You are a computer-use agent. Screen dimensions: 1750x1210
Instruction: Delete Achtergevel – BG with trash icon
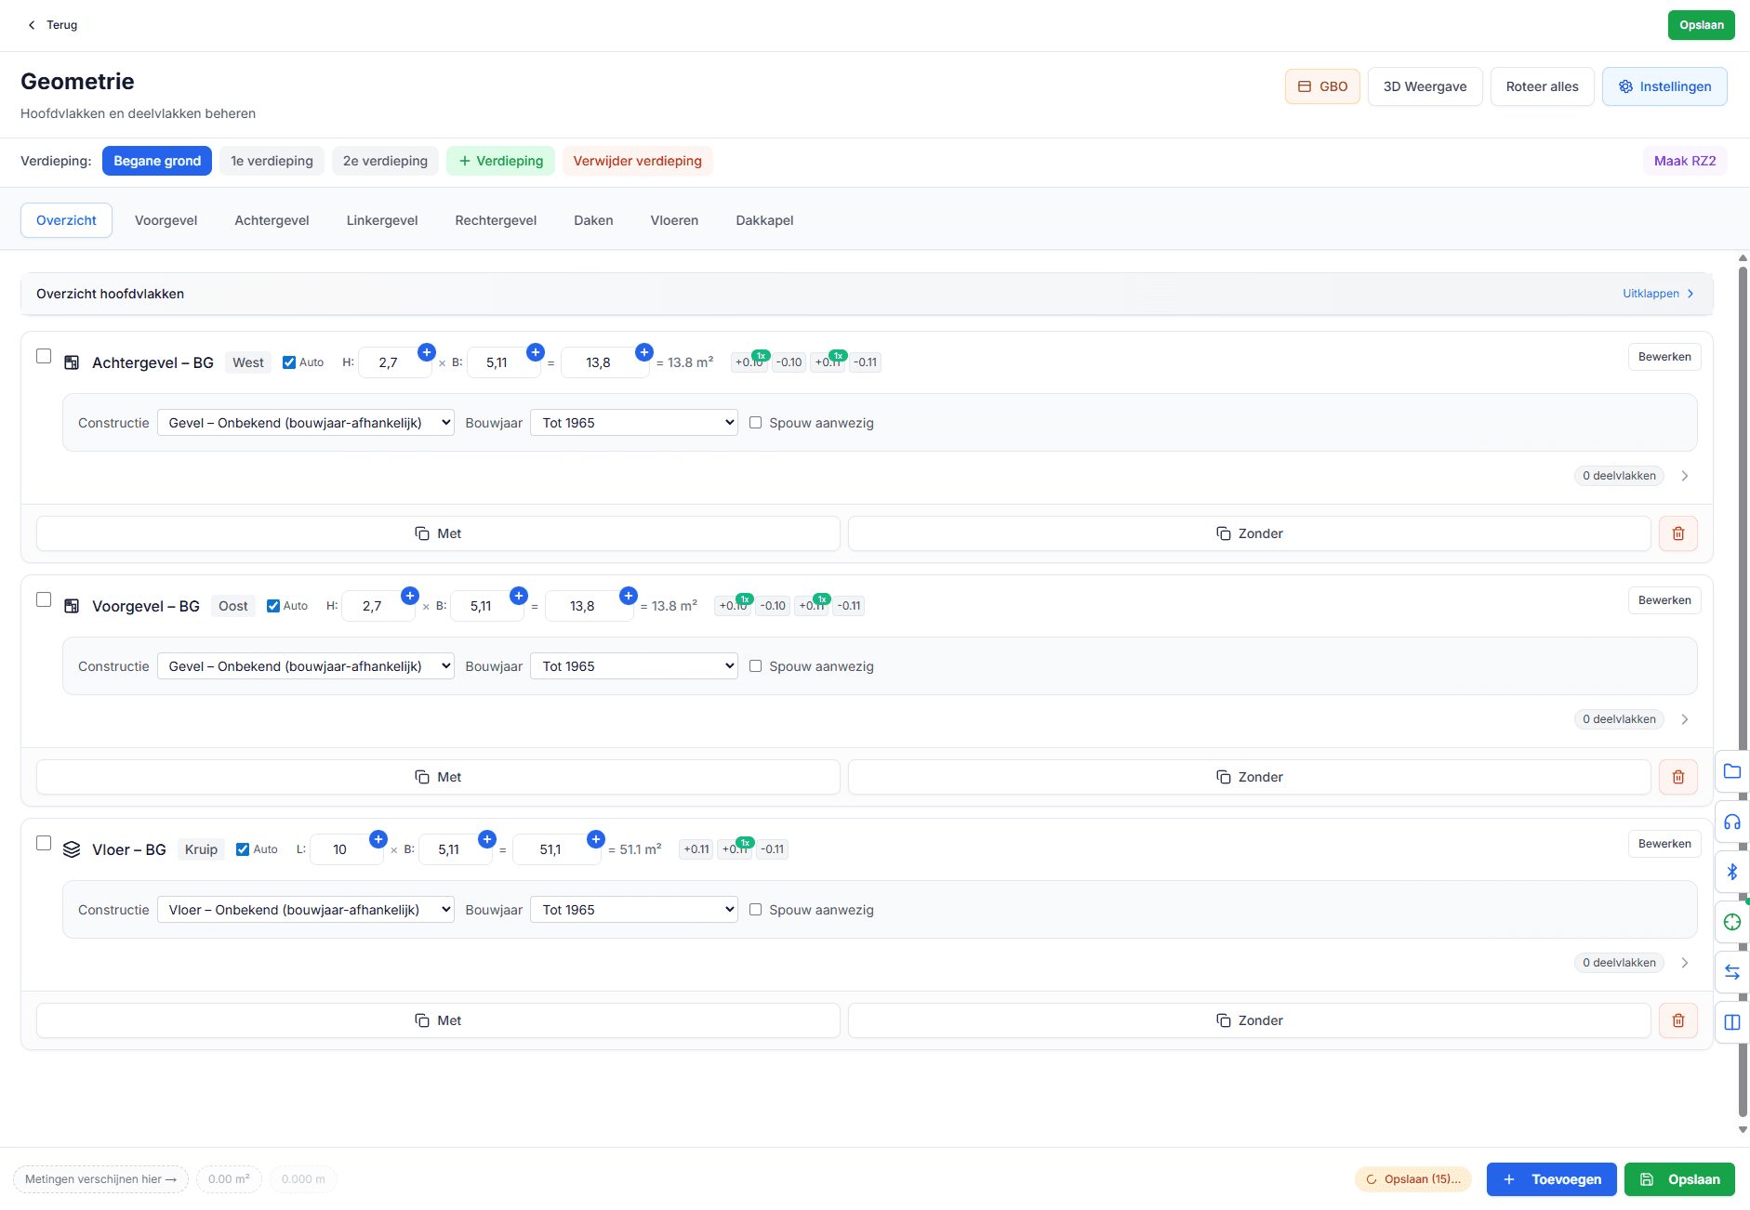point(1677,533)
